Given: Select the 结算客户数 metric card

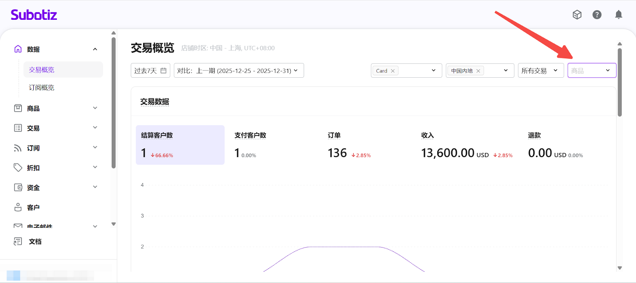Looking at the screenshot, I should 180,145.
